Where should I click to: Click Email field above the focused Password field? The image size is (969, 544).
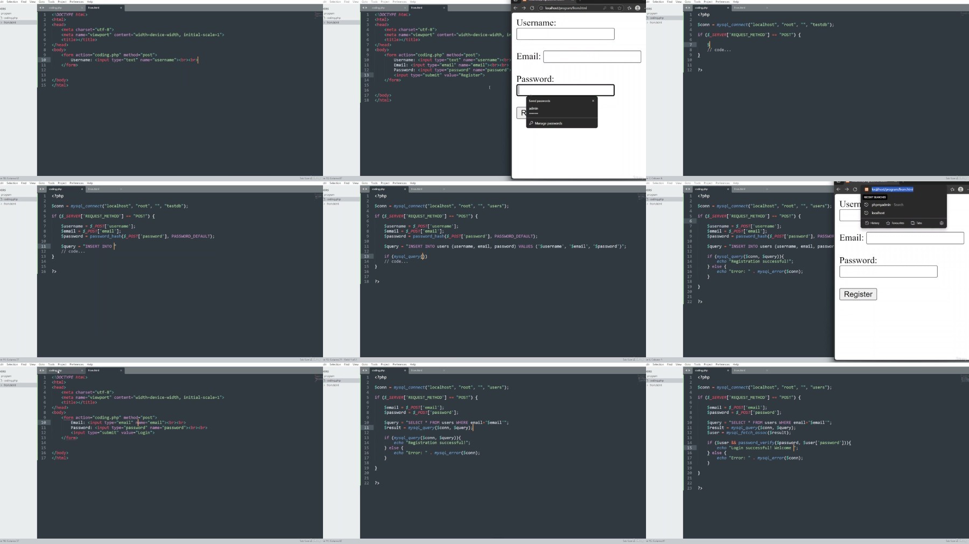click(592, 56)
